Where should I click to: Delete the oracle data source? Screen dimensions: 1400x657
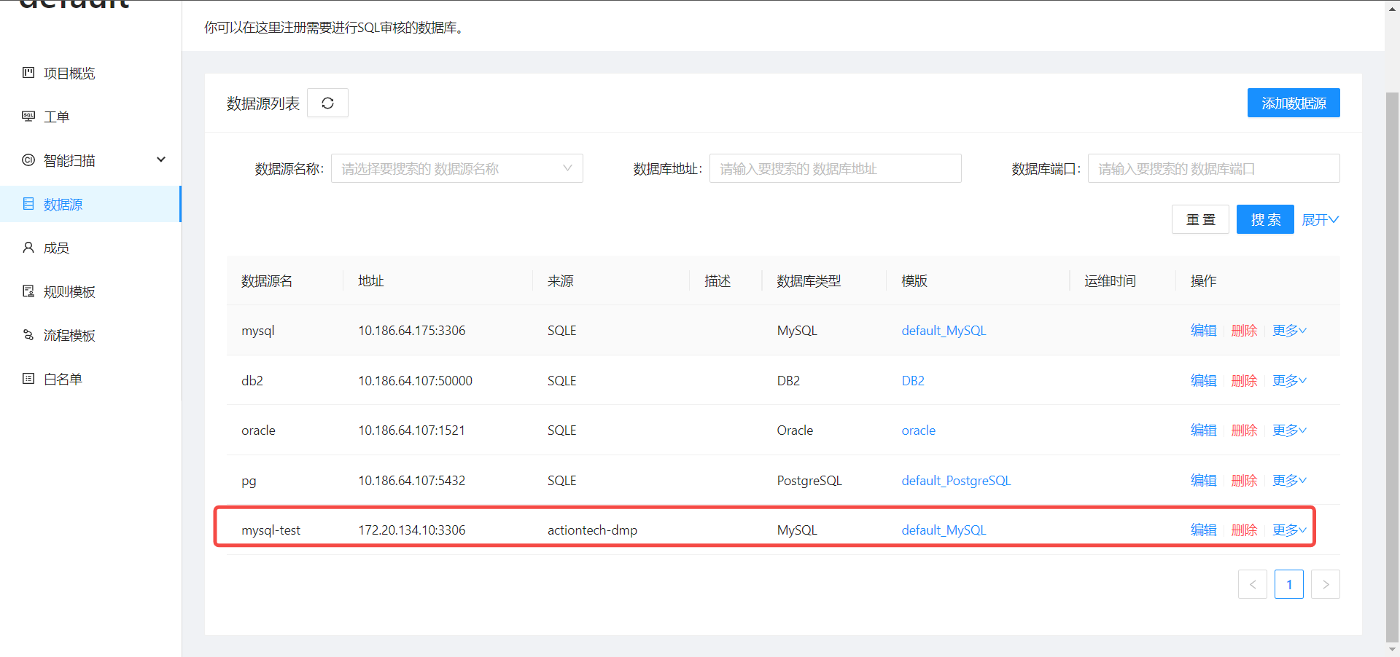click(1244, 430)
